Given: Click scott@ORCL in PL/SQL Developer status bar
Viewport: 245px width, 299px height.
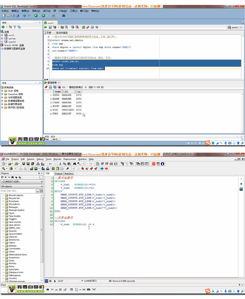Looking at the screenshot, I should 90,281.
